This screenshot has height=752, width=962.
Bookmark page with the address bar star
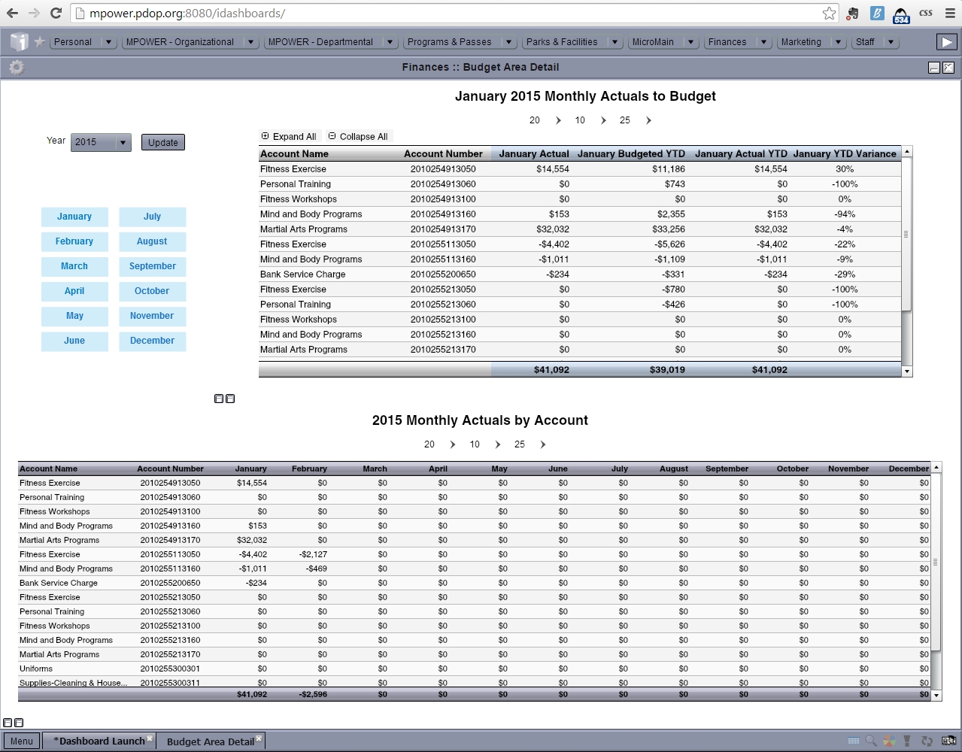829,13
